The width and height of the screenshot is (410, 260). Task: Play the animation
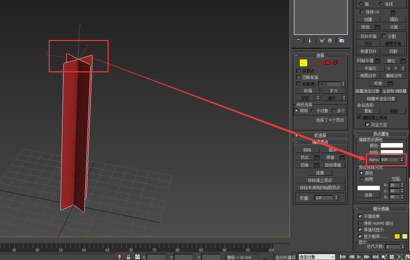tap(359, 257)
